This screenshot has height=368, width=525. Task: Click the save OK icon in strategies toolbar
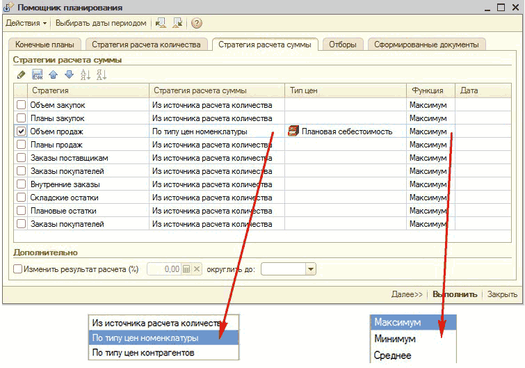coord(38,74)
